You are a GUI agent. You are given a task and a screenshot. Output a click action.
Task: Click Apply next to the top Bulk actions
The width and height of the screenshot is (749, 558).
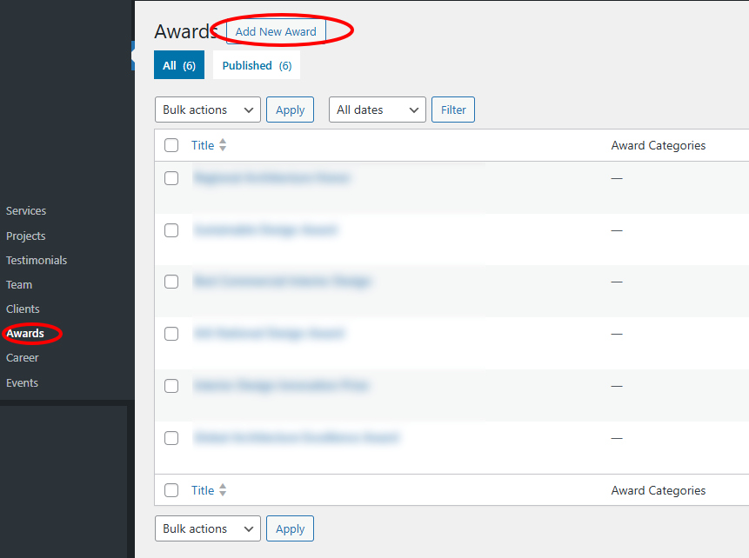click(x=290, y=110)
